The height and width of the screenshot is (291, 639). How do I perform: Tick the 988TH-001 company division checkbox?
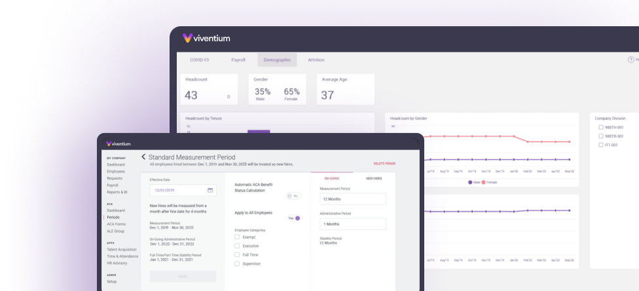601,127
